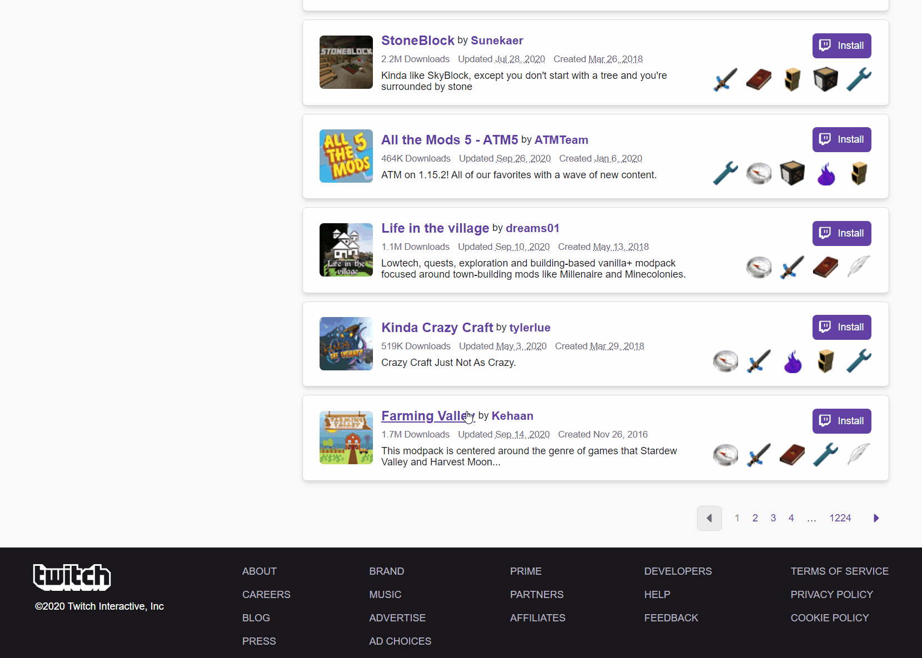View author tylerlue's profile
The image size is (922, 658).
[530, 328]
